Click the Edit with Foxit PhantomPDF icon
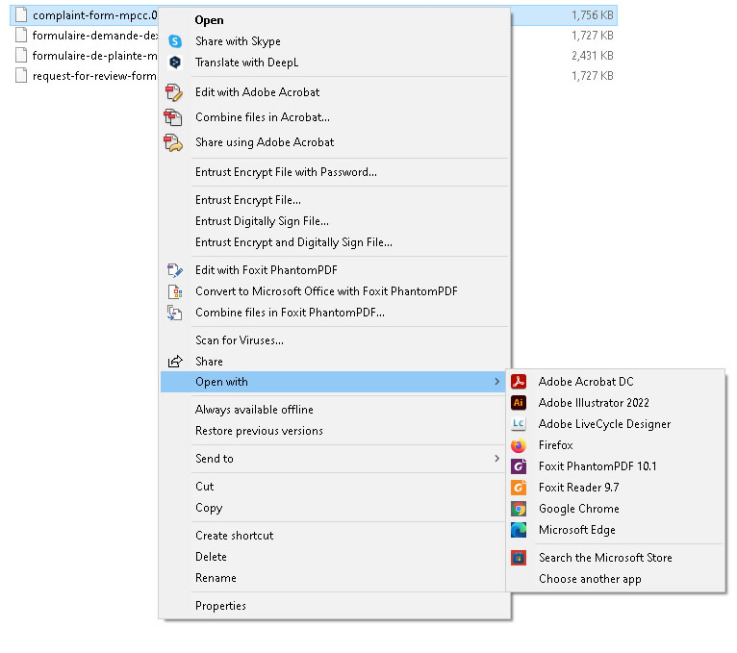This screenshot has height=653, width=737. [x=175, y=270]
